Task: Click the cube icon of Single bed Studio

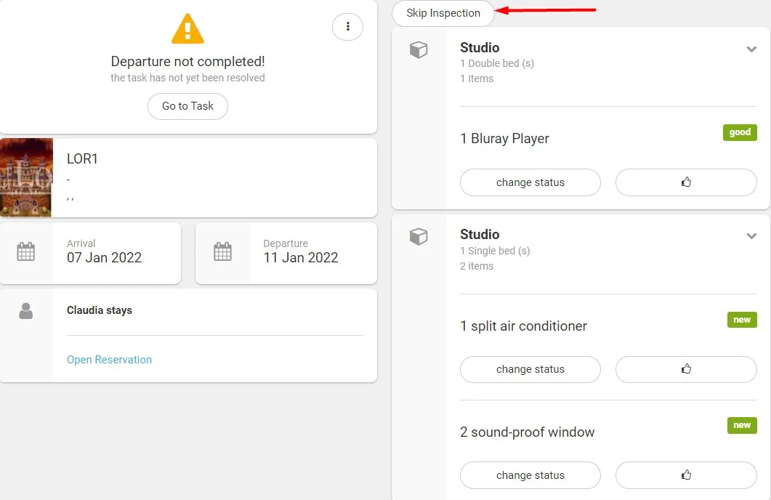Action: click(419, 237)
